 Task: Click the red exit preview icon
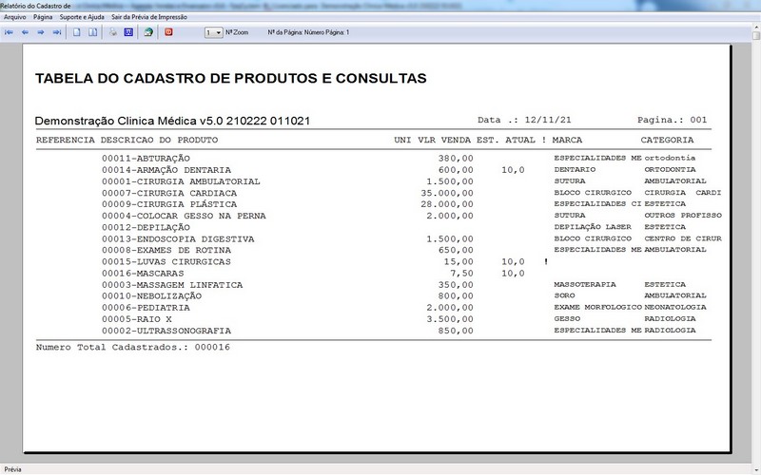[x=168, y=32]
